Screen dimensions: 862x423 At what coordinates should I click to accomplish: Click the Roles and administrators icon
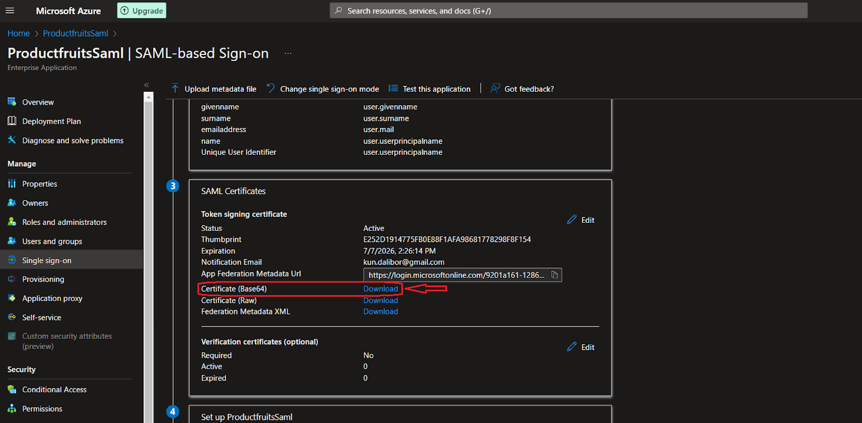pyautogui.click(x=12, y=222)
